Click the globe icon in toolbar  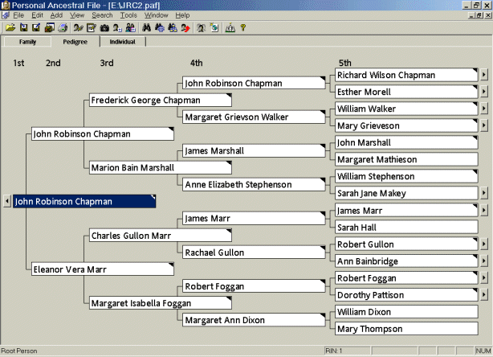click(214, 27)
